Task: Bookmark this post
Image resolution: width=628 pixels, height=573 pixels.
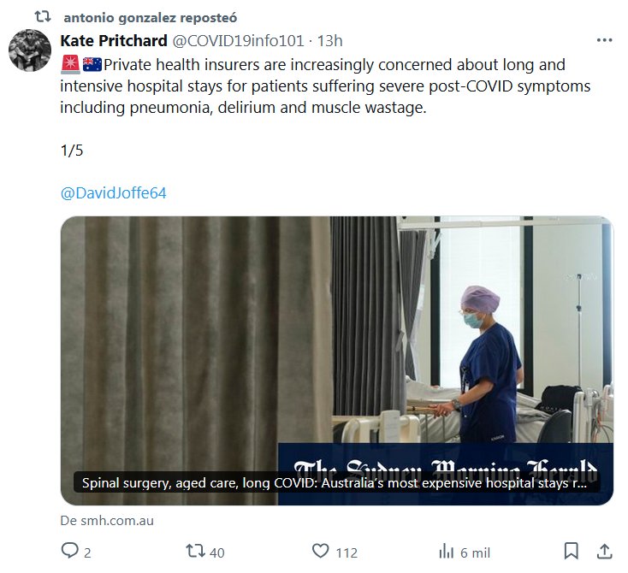Action: point(572,552)
